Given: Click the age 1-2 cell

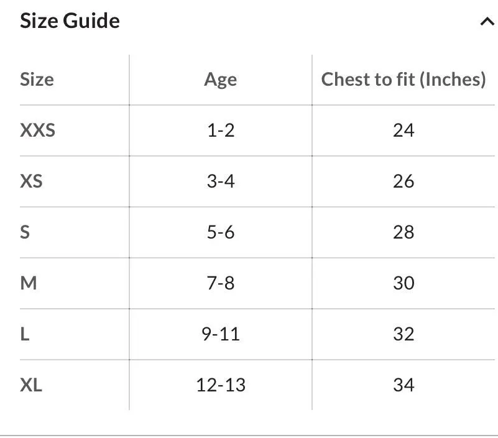Looking at the screenshot, I should [220, 130].
